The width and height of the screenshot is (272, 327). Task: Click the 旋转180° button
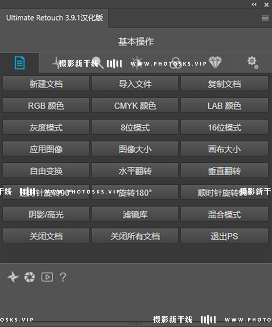click(135, 192)
